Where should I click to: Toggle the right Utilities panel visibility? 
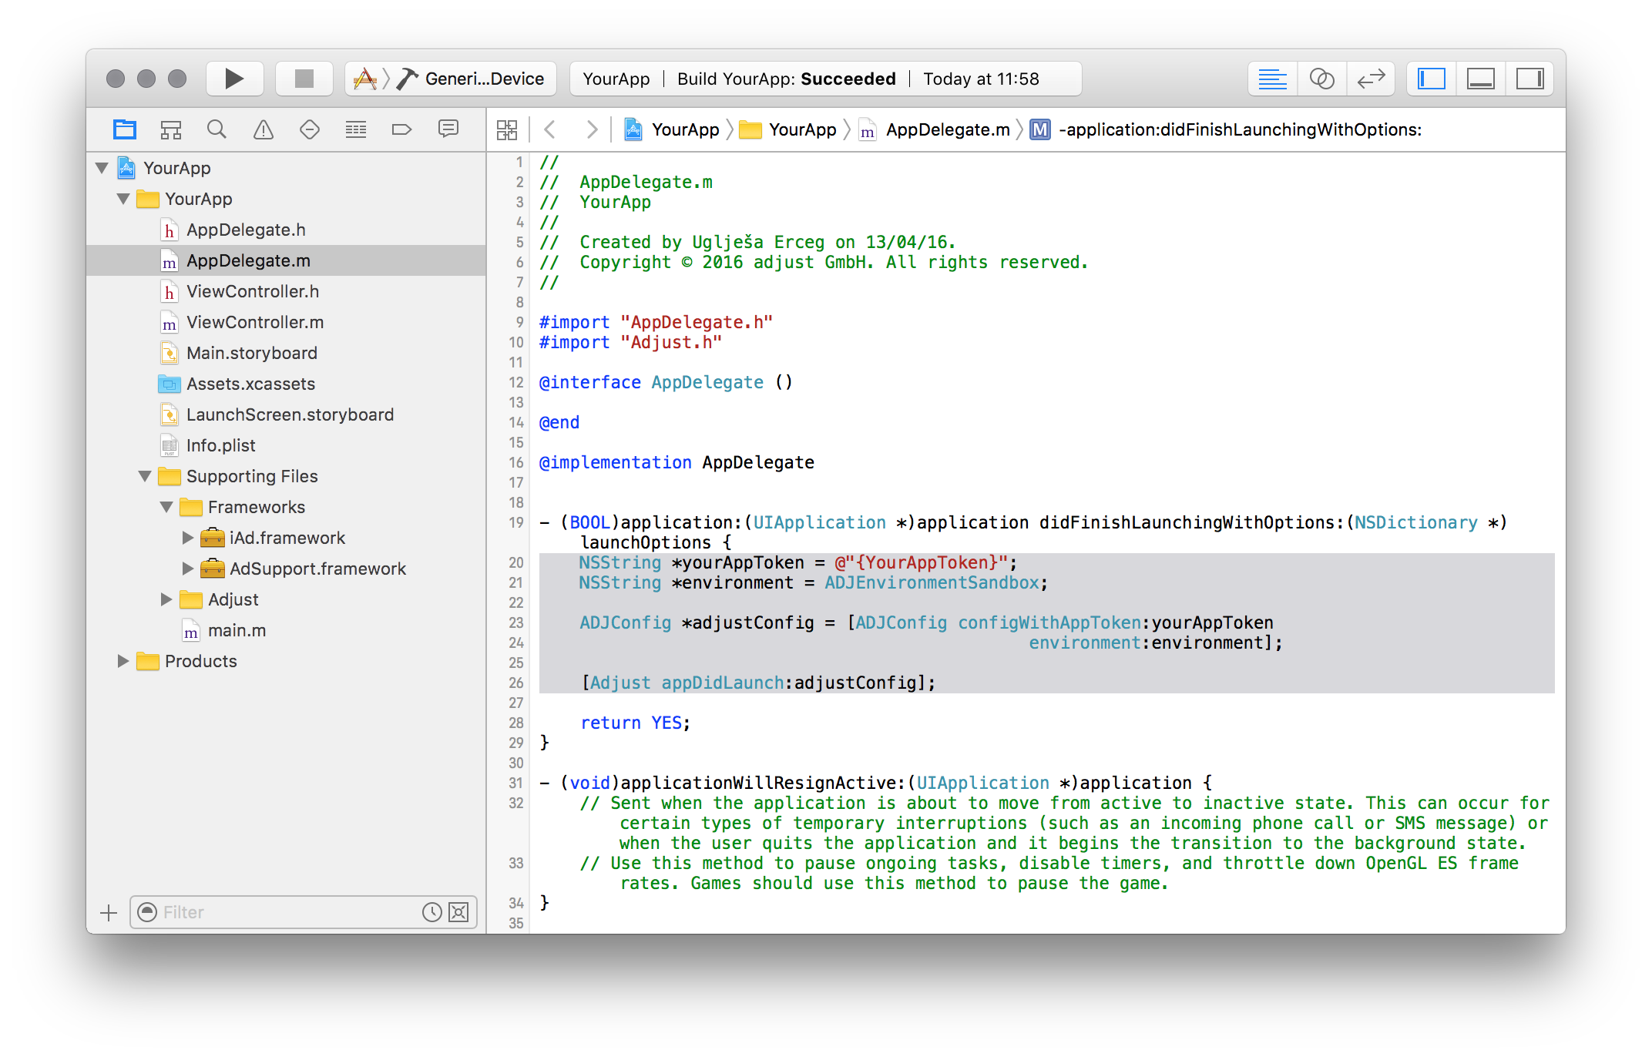[1529, 79]
